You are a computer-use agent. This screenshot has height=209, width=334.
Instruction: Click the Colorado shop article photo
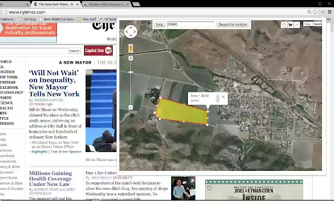183,188
